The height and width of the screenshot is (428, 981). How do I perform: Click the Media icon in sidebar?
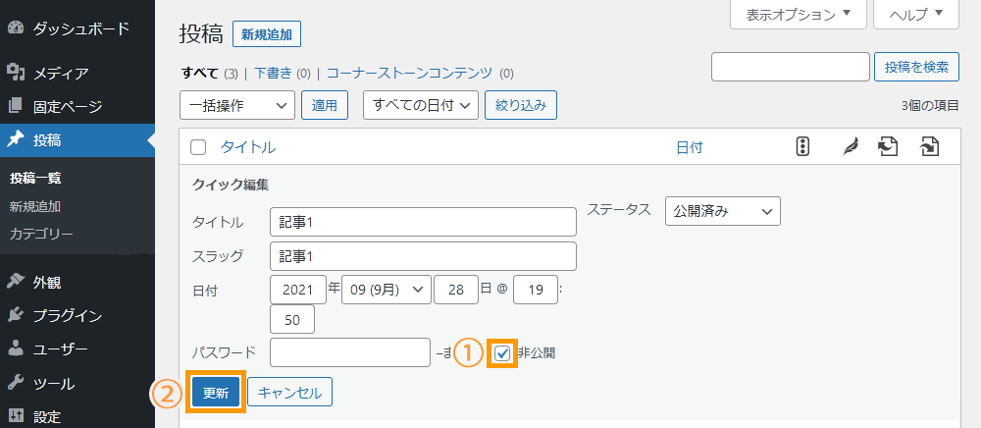click(16, 73)
